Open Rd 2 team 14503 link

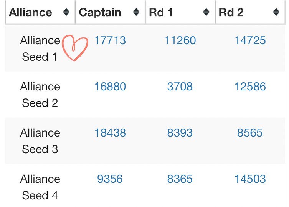[250, 179]
